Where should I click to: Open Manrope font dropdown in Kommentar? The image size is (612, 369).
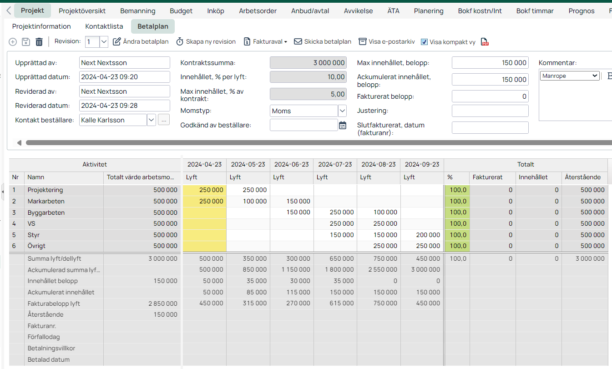pos(570,76)
